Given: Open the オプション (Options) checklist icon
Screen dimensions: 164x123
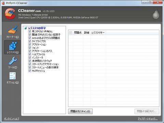Looking at the screenshot, I should click(13, 76).
